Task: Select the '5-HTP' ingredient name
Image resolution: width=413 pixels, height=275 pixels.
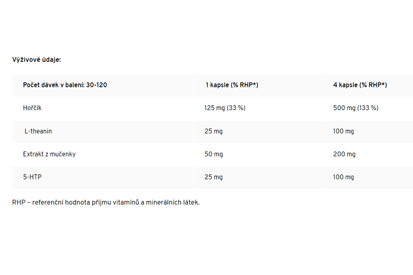Action: [x=32, y=177]
